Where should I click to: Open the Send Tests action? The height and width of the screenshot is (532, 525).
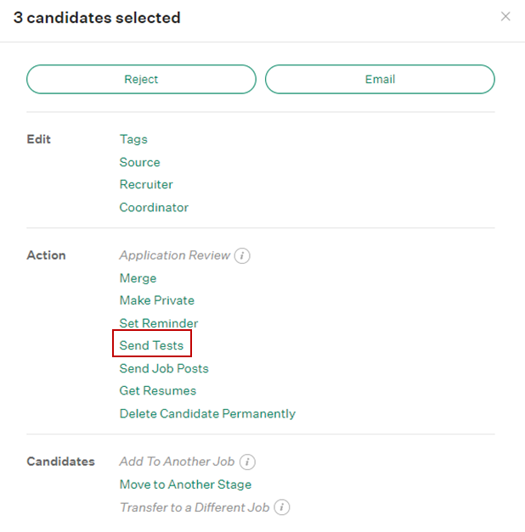pyautogui.click(x=151, y=345)
